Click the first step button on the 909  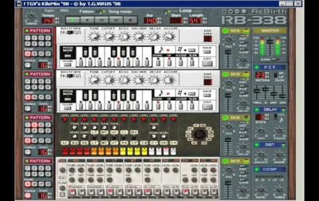[x=72, y=192]
